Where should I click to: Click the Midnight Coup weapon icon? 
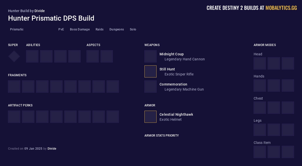150,56
